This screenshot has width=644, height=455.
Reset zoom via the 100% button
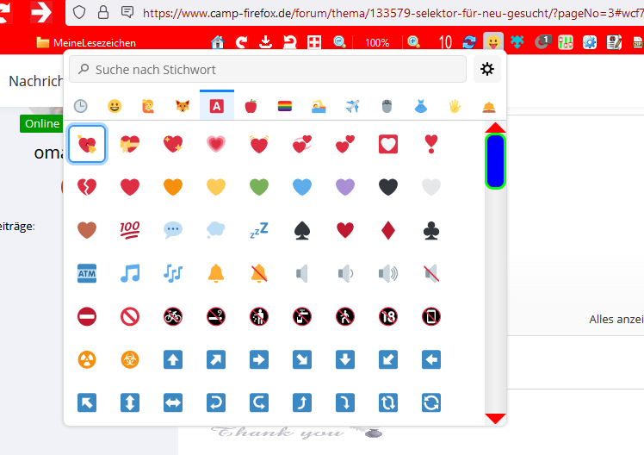click(x=377, y=42)
